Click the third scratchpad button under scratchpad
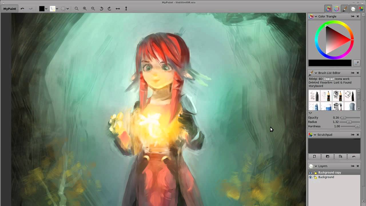The height and width of the screenshot is (206, 366). (x=341, y=157)
